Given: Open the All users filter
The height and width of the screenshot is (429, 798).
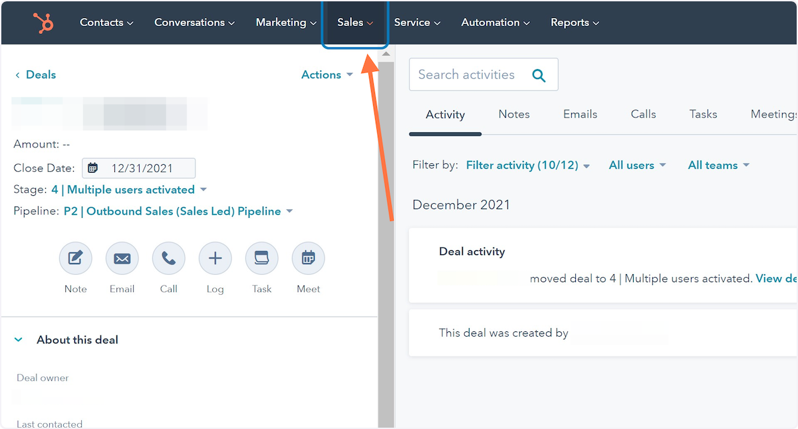Looking at the screenshot, I should pyautogui.click(x=637, y=165).
